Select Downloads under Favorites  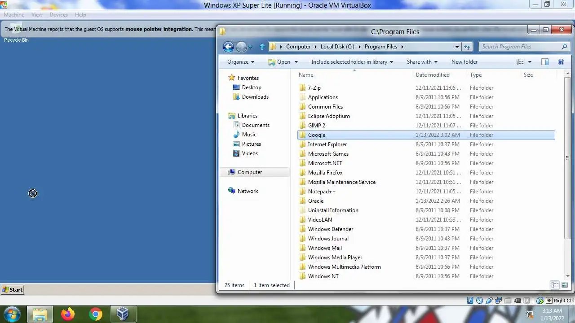click(x=250, y=97)
